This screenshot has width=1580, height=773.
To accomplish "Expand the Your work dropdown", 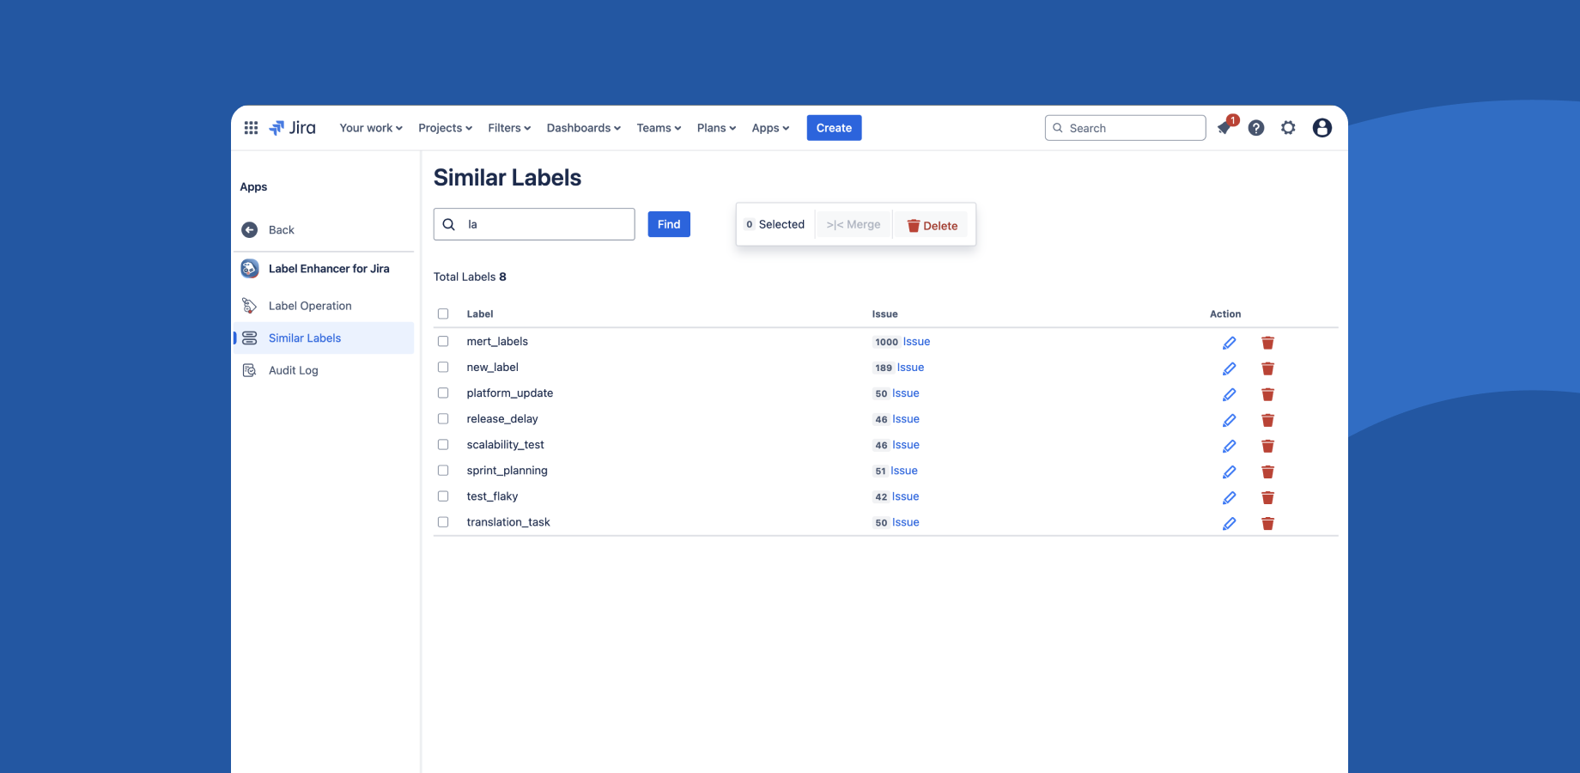I will coord(371,128).
